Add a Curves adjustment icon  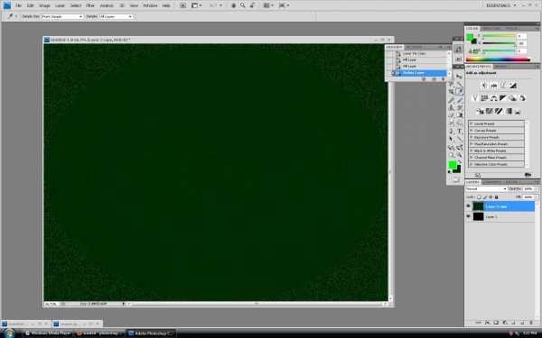(x=503, y=86)
